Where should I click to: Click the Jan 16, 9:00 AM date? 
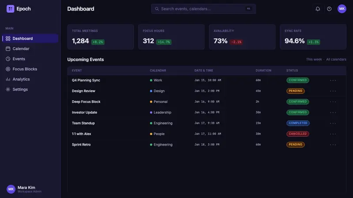tap(207, 102)
